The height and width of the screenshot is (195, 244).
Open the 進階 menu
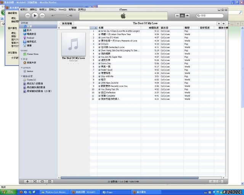coord(72,10)
